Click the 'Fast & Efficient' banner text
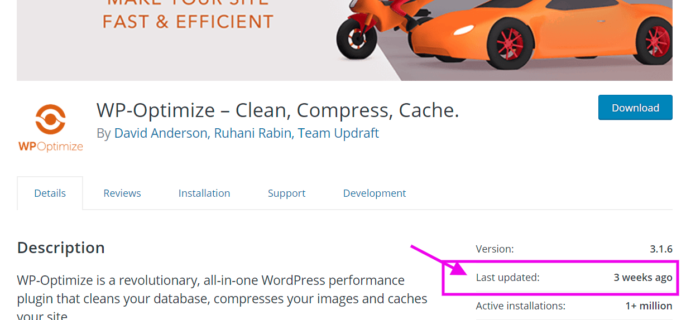686x320 pixels. (x=188, y=22)
